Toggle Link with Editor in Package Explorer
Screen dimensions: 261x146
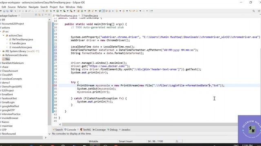coord(40,15)
